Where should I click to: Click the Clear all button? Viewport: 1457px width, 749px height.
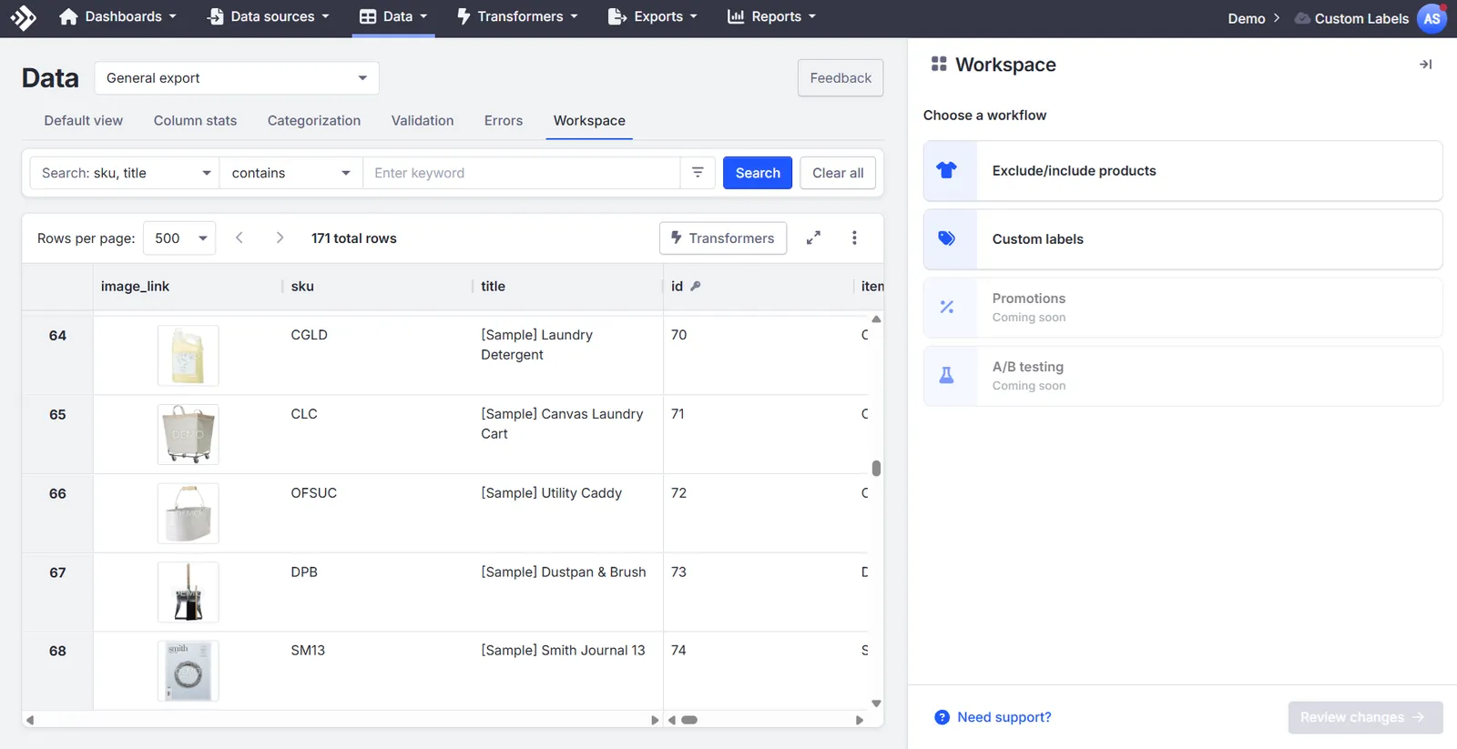coord(838,173)
